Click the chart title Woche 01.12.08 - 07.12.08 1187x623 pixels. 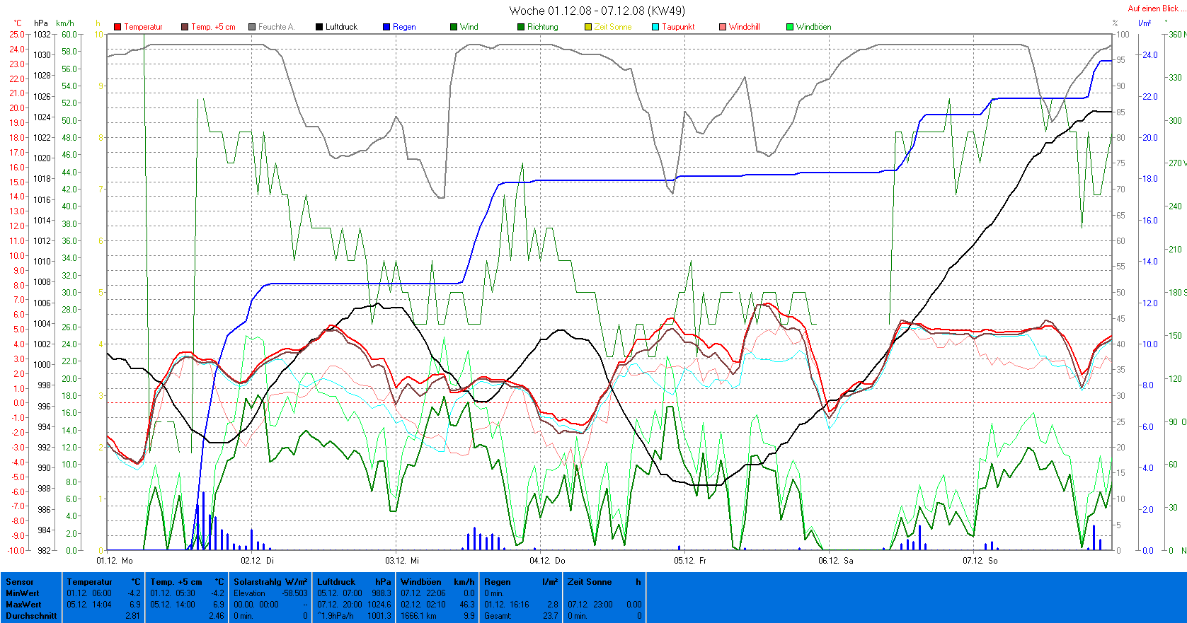pos(597,11)
